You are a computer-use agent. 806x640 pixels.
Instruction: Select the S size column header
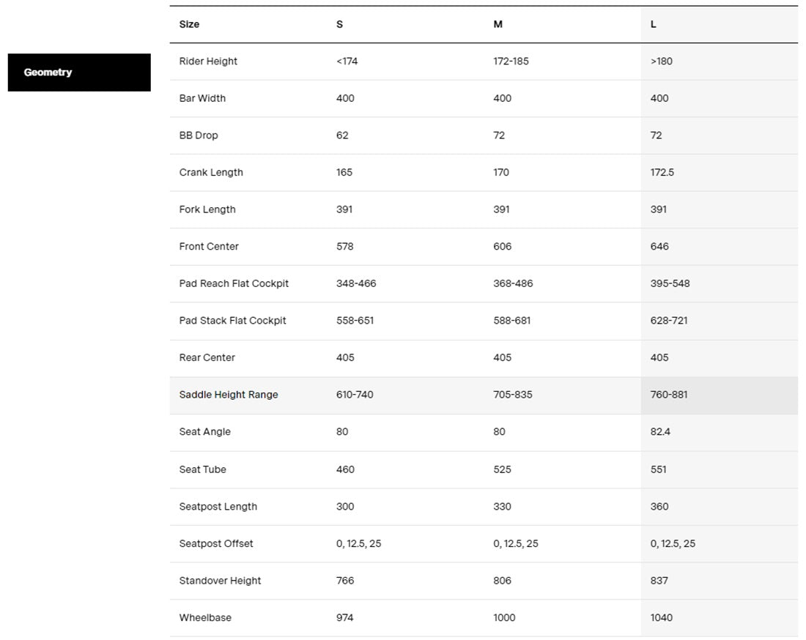[339, 24]
